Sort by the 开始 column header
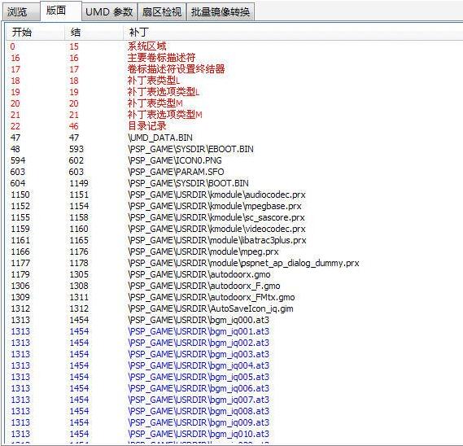463x446 pixels. pyautogui.click(x=35, y=33)
